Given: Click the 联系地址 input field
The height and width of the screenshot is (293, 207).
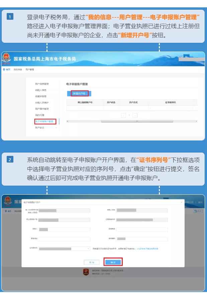Looking at the screenshot, I should [x=64, y=239].
